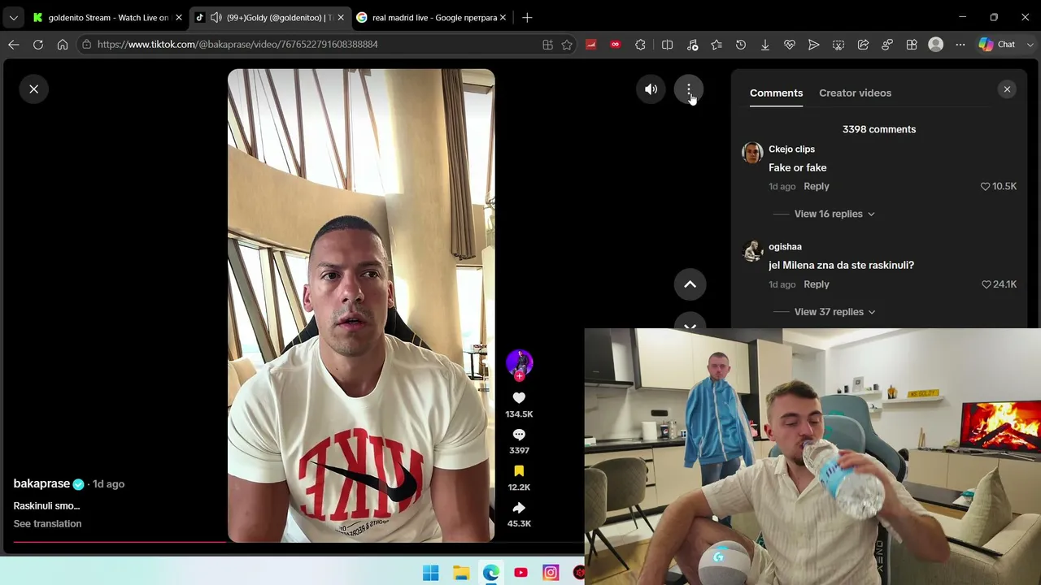Follow bakaprase via the avatar plus badge
The width and height of the screenshot is (1041, 585).
click(519, 376)
